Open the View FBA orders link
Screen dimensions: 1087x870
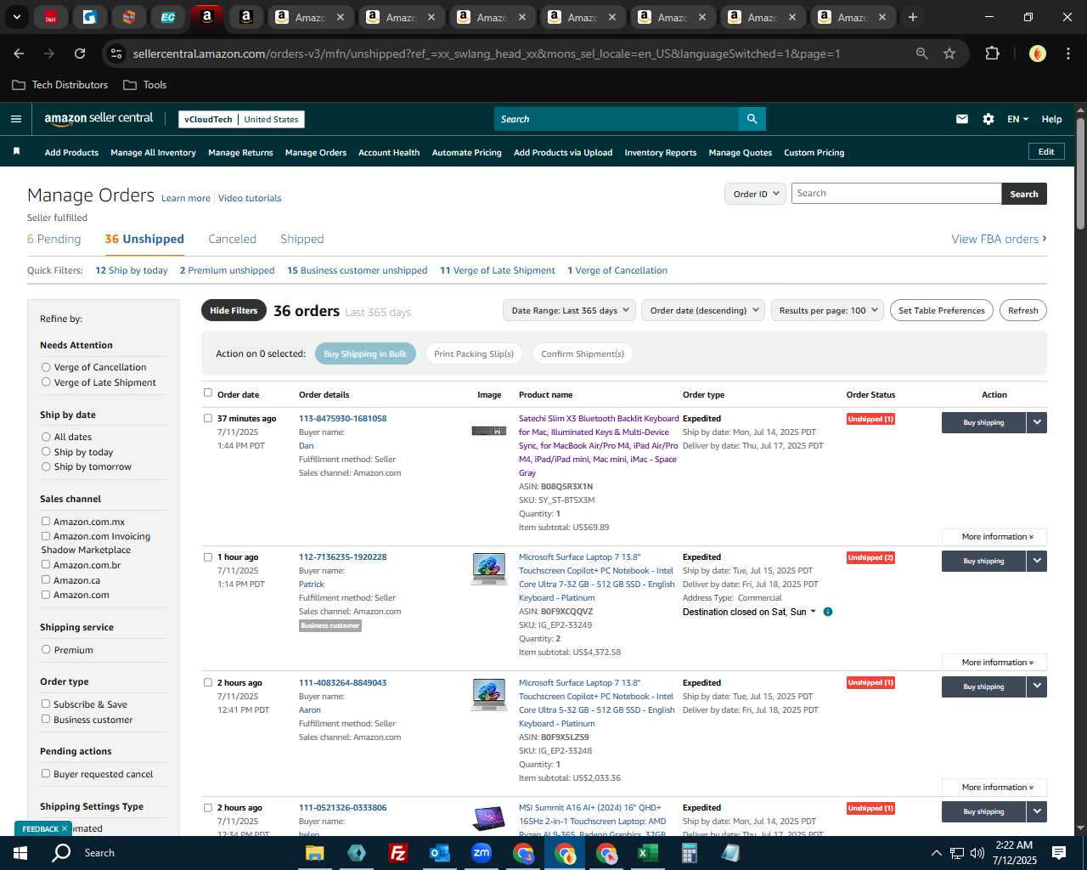tap(999, 239)
